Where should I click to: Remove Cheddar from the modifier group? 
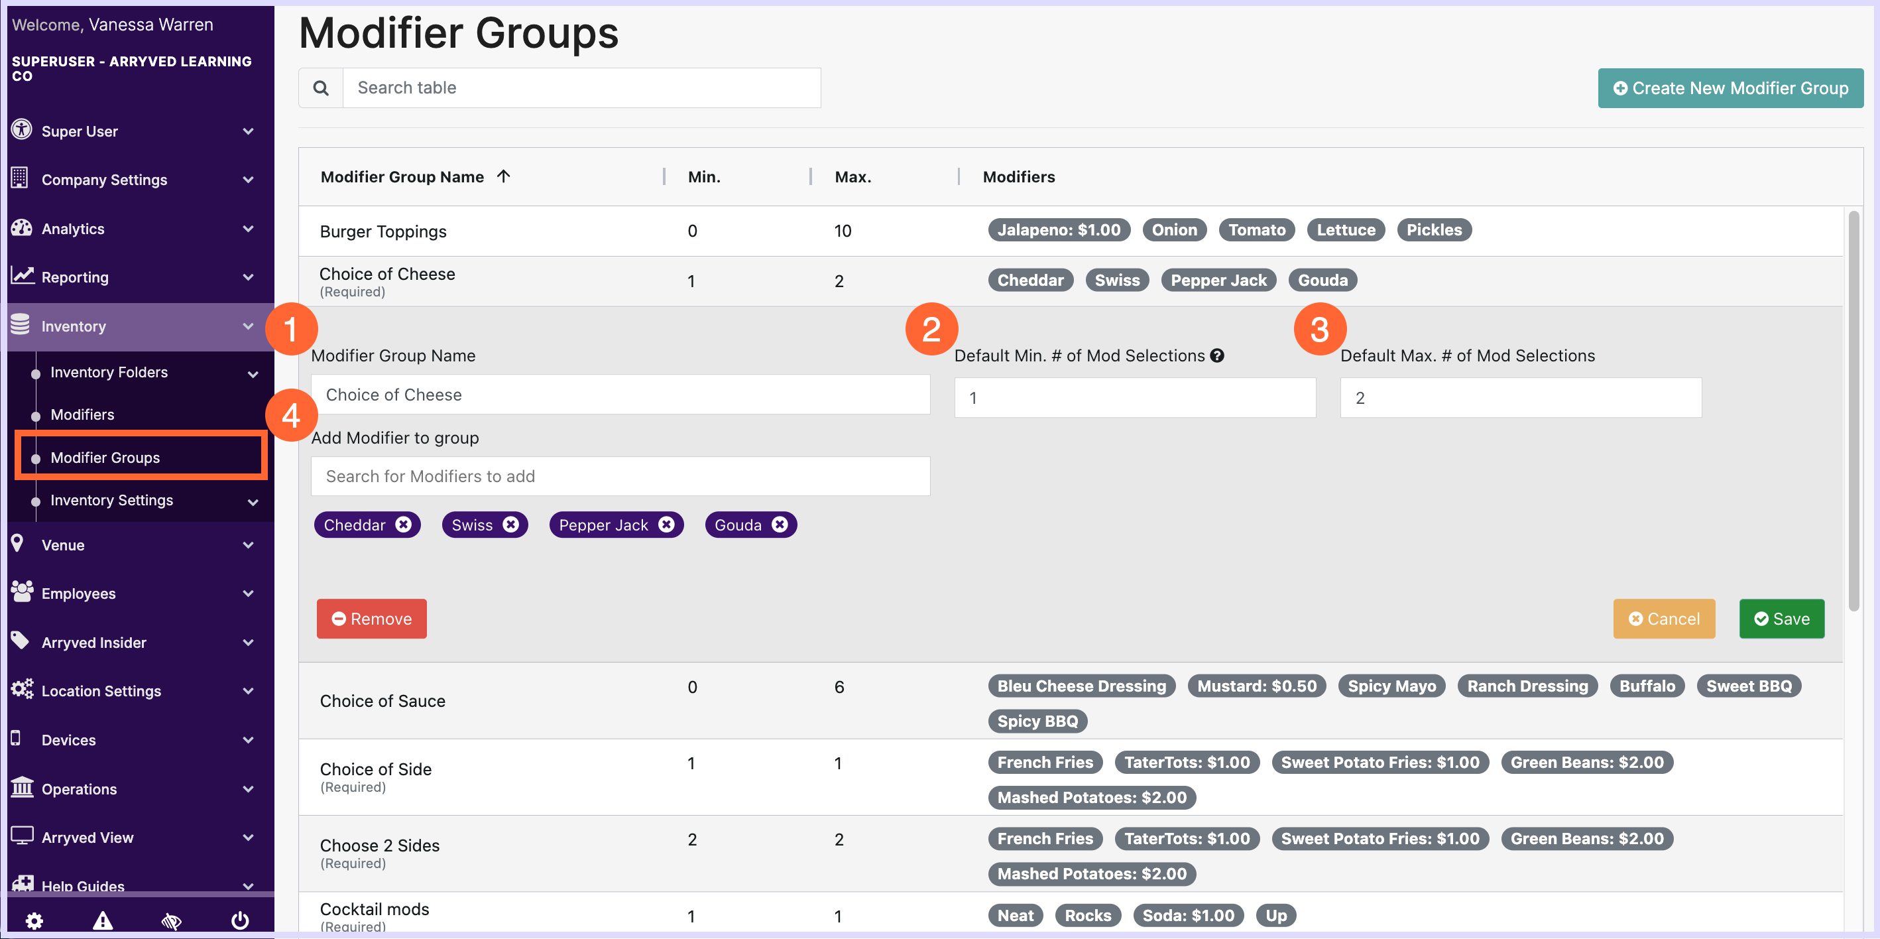pos(404,525)
